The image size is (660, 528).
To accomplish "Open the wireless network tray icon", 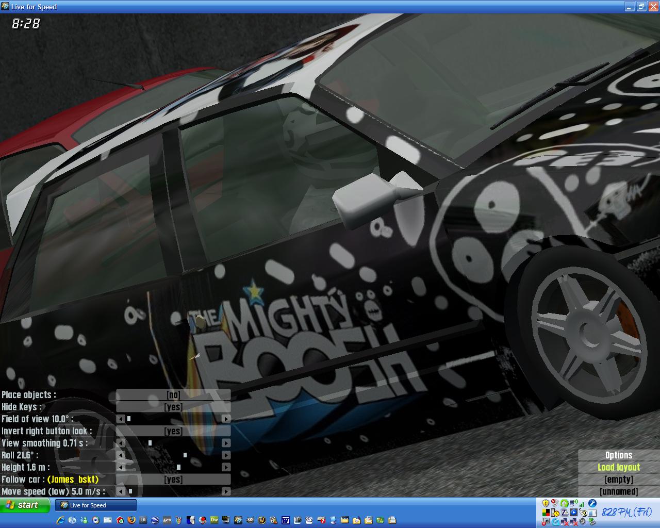I will [x=573, y=503].
